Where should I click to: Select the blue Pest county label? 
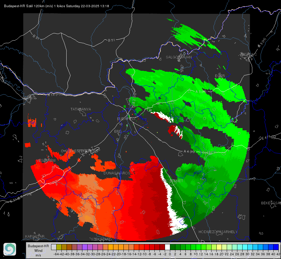tap(198, 173)
